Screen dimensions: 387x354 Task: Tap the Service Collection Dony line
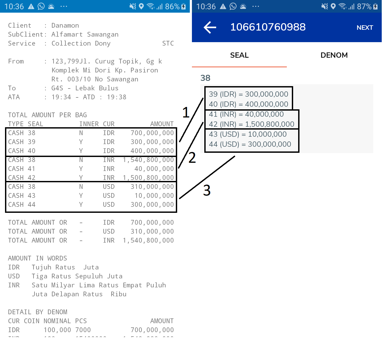59,43
